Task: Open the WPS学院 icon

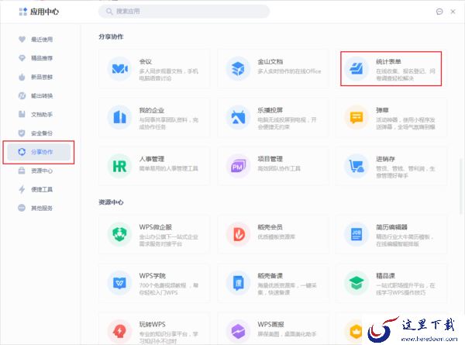Action: pos(119,283)
